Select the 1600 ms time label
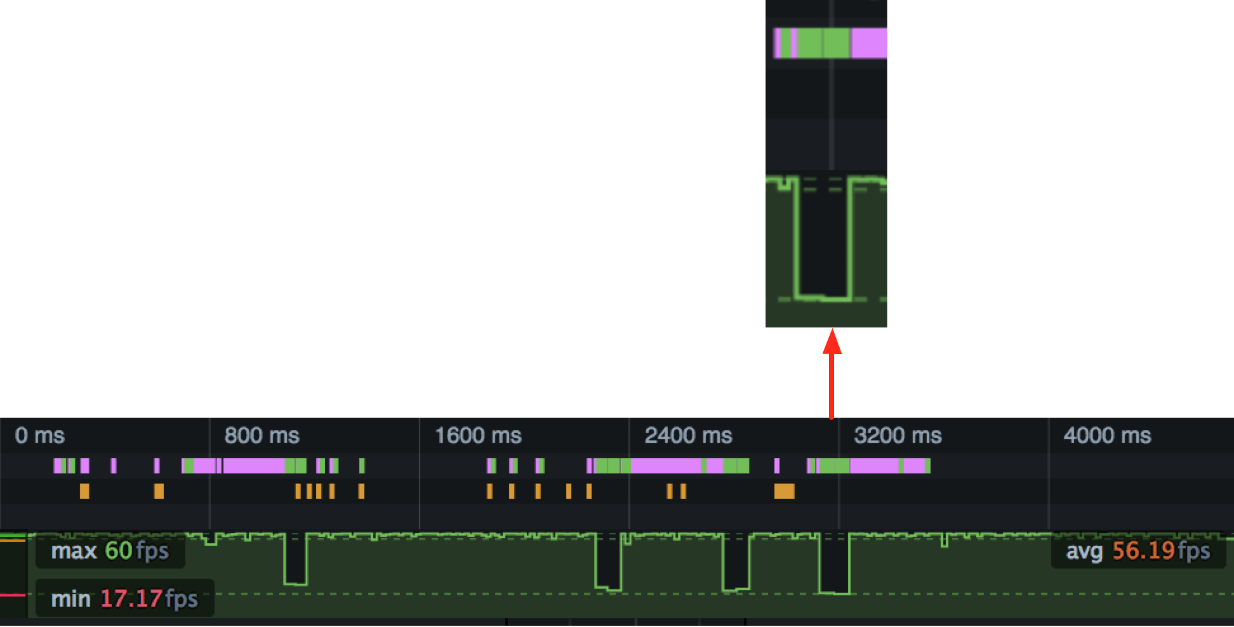Viewport: 1234px width, 627px height. [x=478, y=435]
